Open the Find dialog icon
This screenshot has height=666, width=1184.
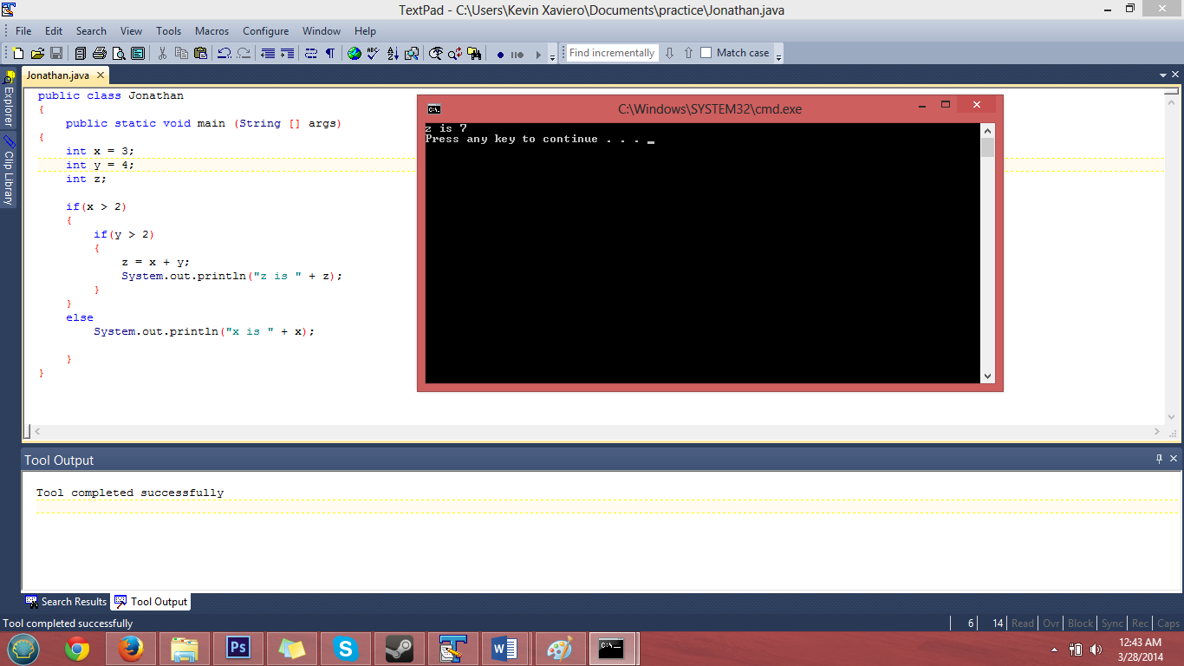436,53
